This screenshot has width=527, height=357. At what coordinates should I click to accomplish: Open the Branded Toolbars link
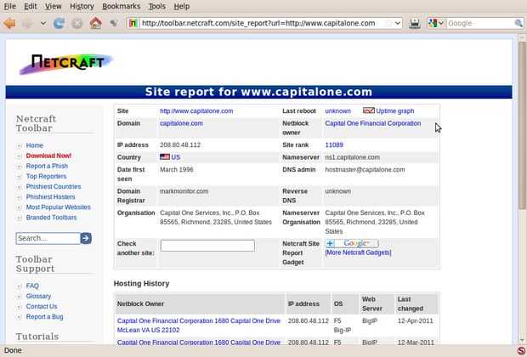pos(51,218)
